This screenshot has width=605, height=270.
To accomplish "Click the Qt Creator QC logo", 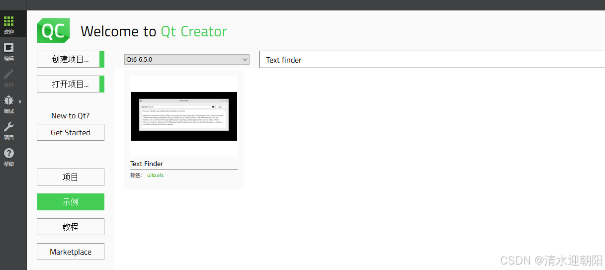I will point(53,31).
